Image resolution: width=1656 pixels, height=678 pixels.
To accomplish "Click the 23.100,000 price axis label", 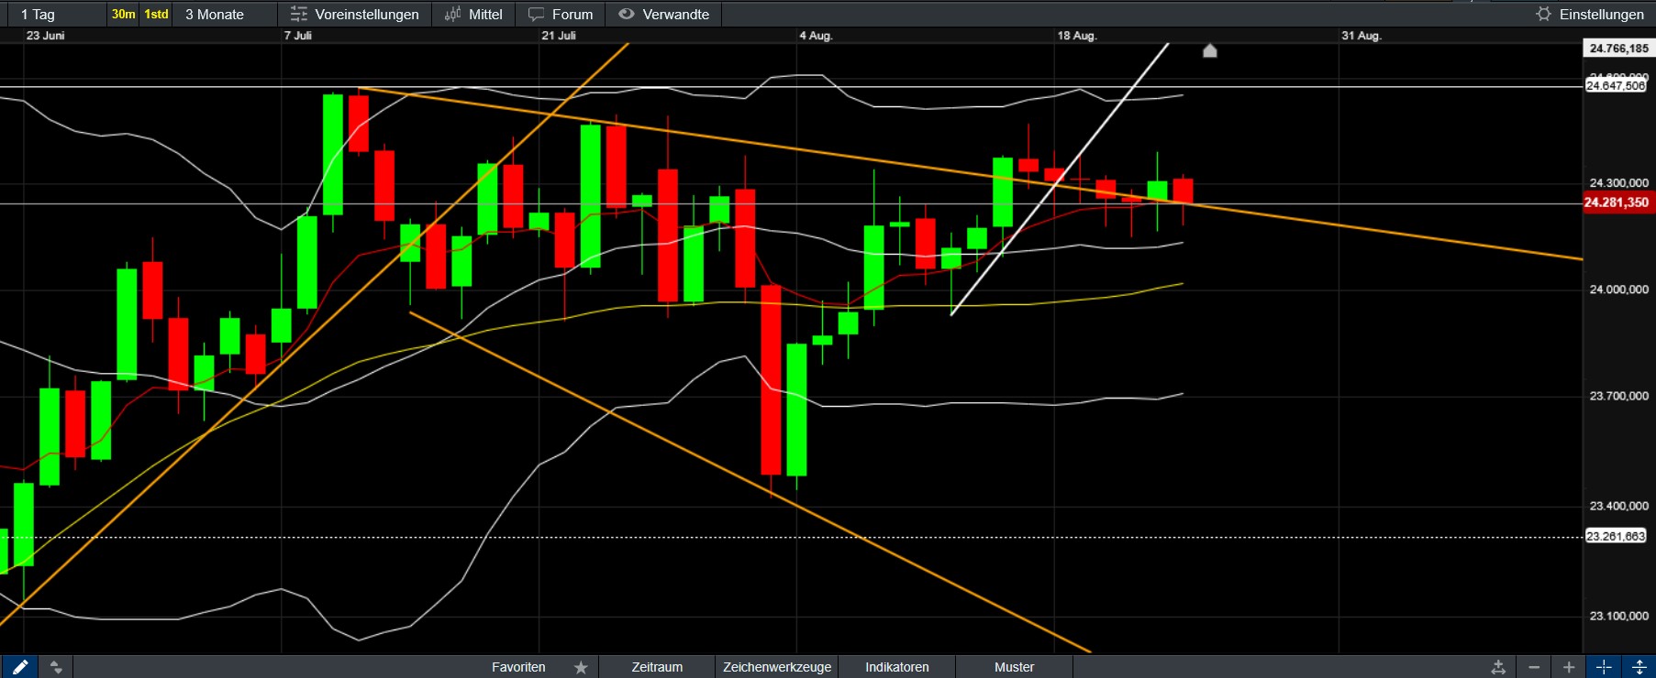I will coord(1618,616).
